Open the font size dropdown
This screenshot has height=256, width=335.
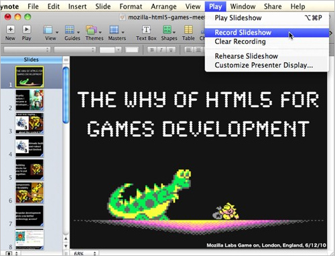point(111,49)
